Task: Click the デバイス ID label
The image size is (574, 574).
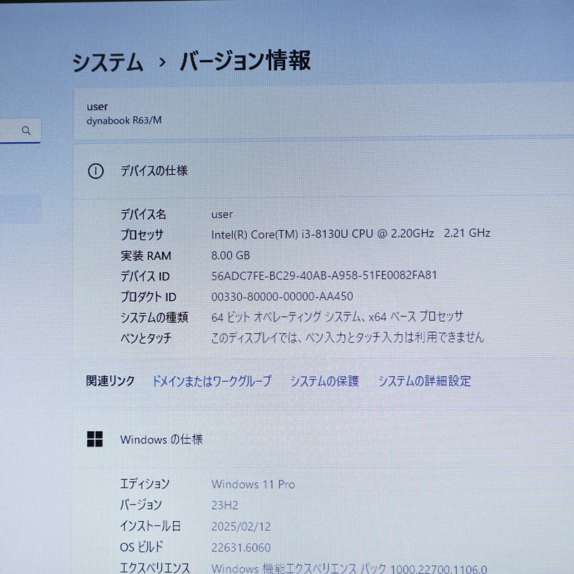Action: coord(145,276)
